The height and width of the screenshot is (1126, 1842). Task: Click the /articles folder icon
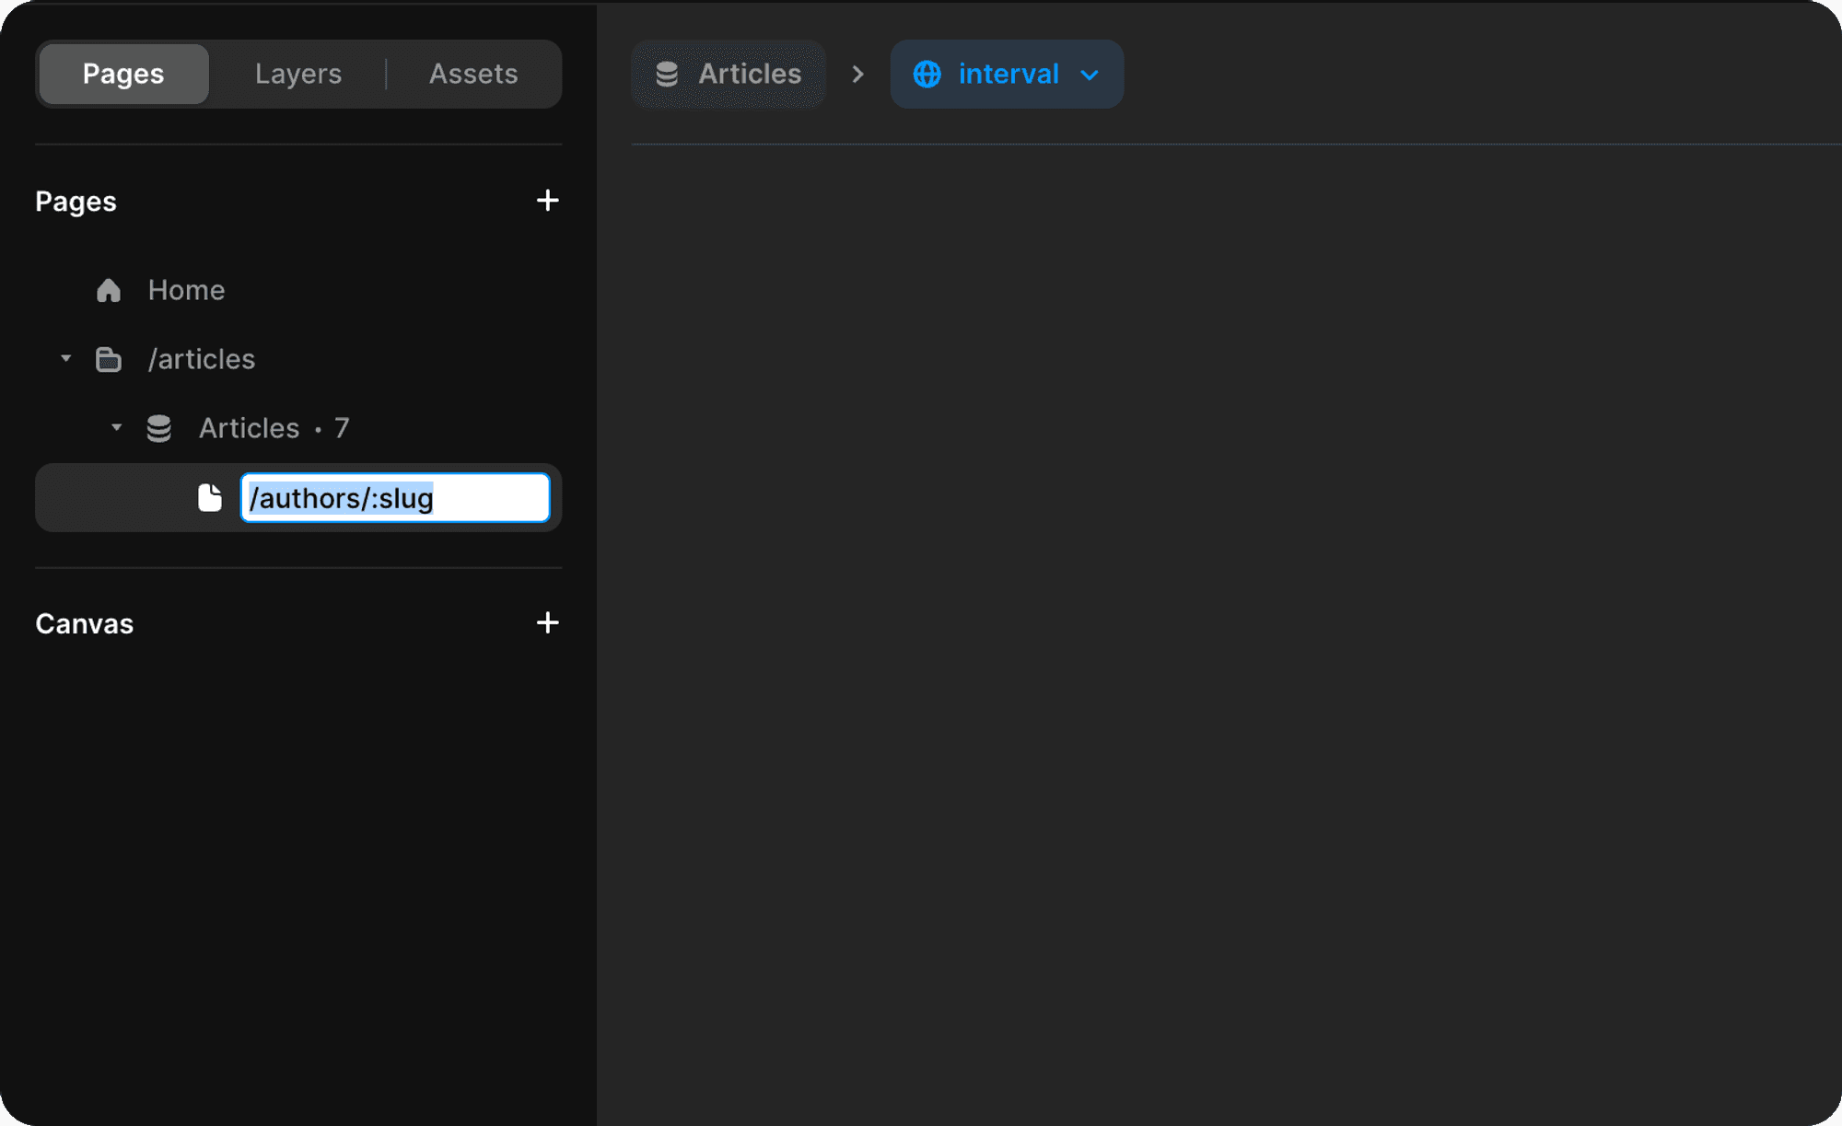tap(109, 359)
